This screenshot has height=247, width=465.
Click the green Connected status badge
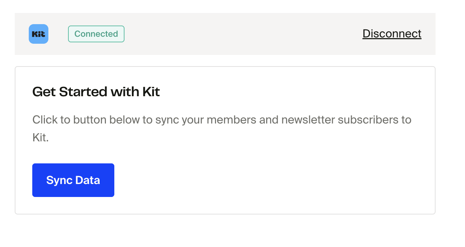click(96, 34)
